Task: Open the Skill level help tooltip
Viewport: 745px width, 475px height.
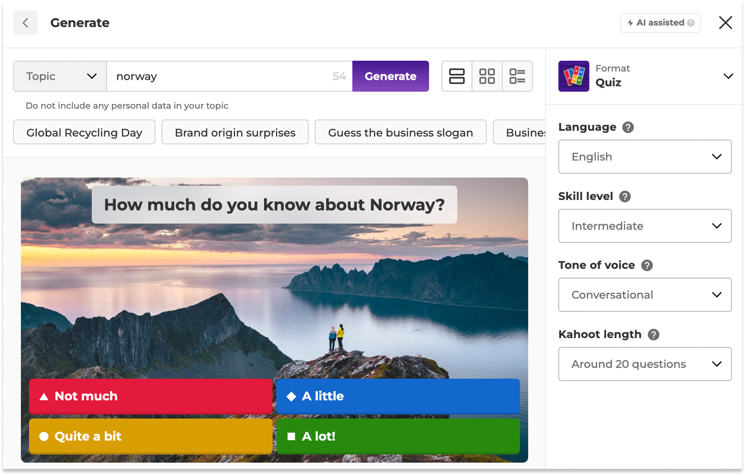Action: [624, 196]
